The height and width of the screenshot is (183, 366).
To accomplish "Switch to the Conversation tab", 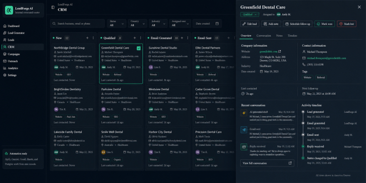I will click(264, 36).
